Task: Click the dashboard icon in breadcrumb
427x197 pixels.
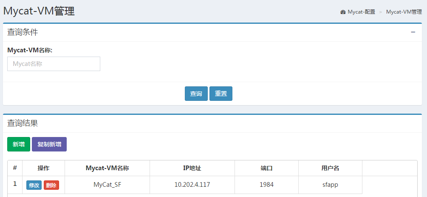Action: 343,12
